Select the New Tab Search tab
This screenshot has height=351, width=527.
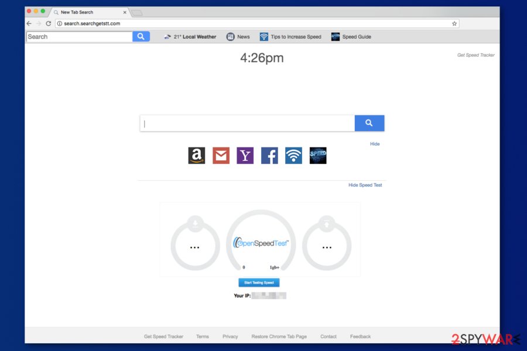90,12
